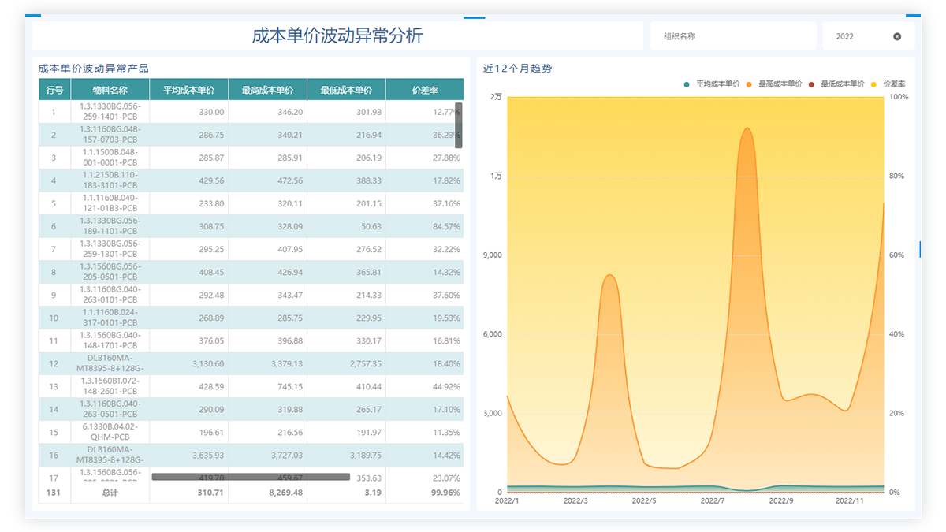Click the 最高成本单价 column header

pyautogui.click(x=267, y=90)
